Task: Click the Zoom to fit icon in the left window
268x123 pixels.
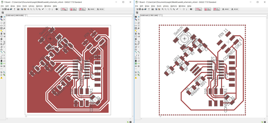Action: (28, 9)
